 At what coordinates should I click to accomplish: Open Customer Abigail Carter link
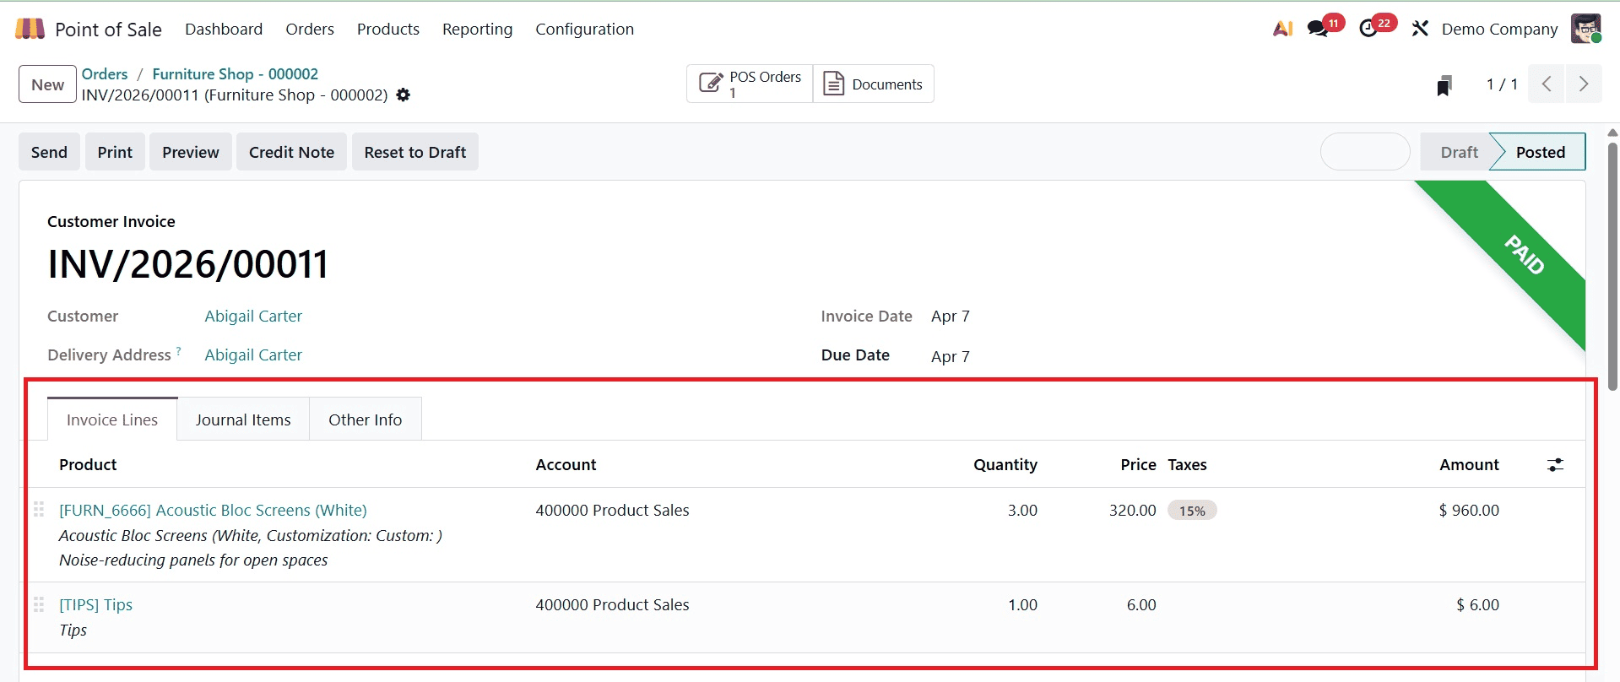point(253,316)
